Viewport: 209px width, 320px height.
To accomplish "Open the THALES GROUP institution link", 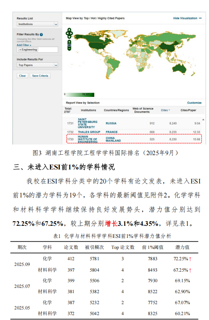I will (89, 132).
